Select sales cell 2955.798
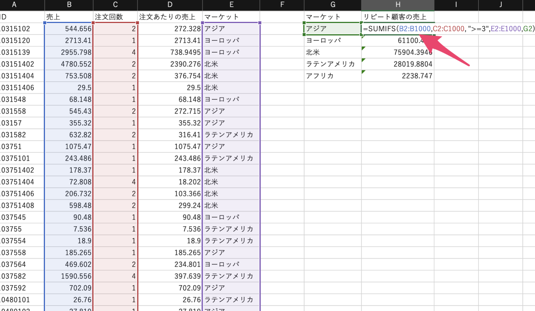The image size is (535, 311). coord(69,52)
